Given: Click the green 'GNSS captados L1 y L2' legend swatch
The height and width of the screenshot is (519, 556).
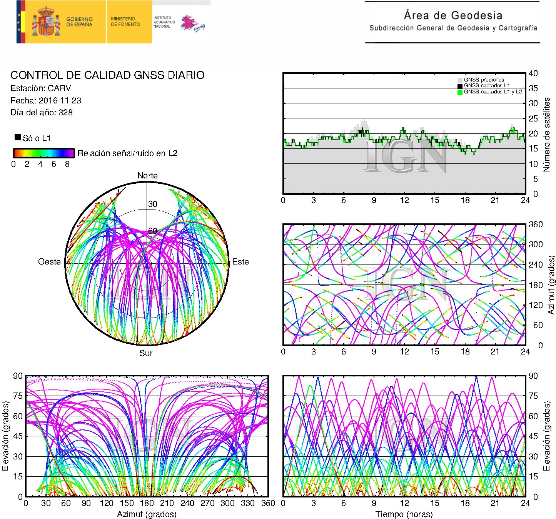Looking at the screenshot, I should tap(460, 92).
